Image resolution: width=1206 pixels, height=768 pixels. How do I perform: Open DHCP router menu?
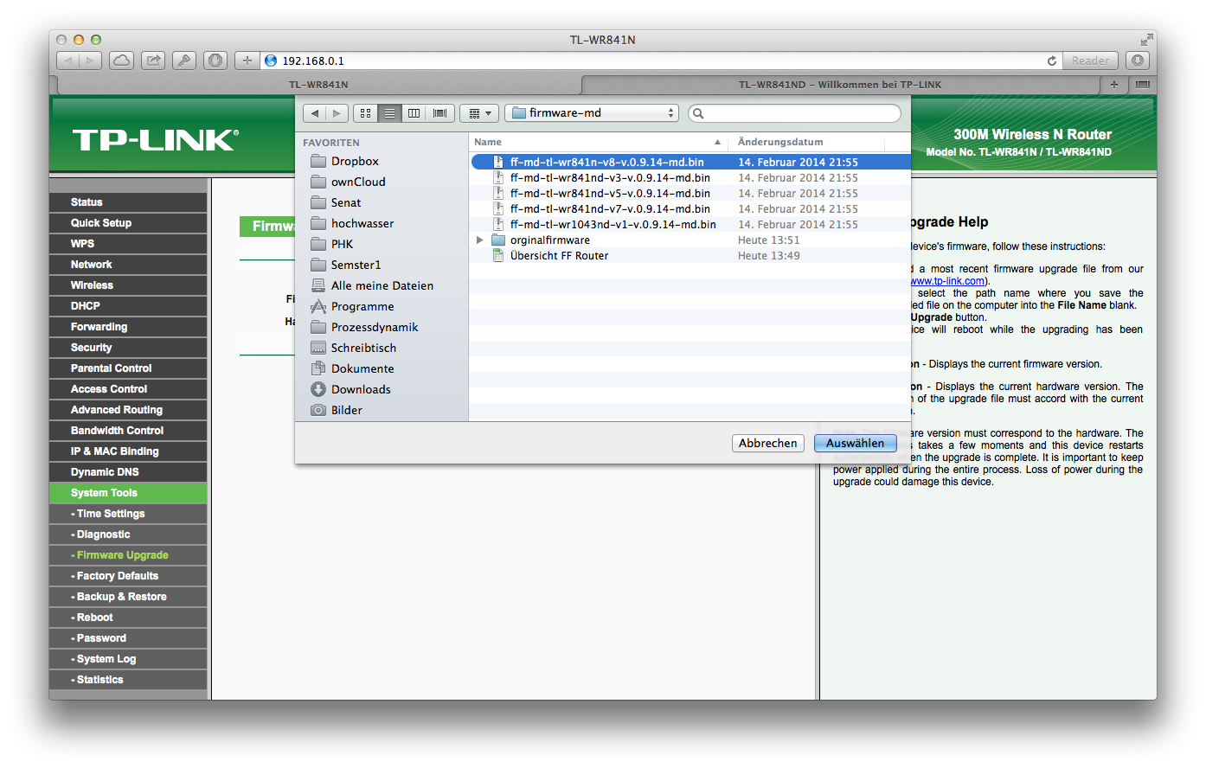(128, 306)
